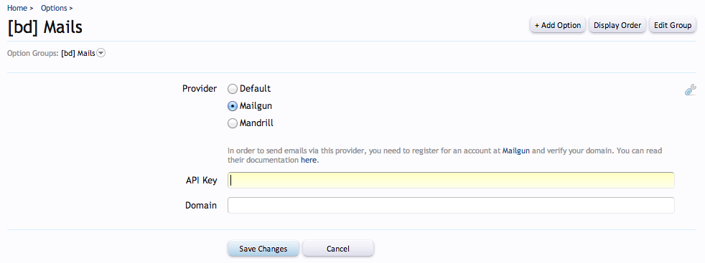
Task: Click the Edit Group button
Action: [673, 25]
